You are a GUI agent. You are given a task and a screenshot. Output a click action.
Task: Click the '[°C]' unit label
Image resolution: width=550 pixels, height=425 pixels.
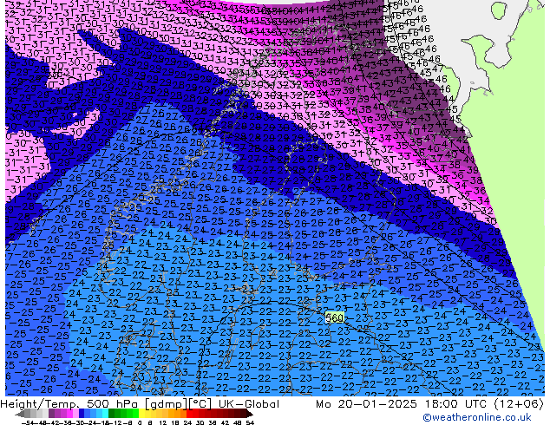point(200,404)
